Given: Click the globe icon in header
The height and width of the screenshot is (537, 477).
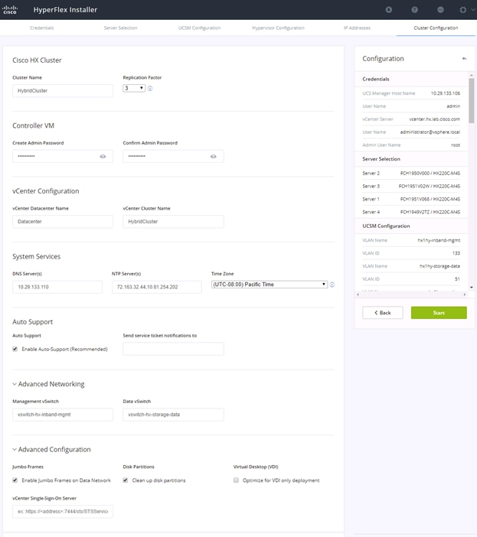Looking at the screenshot, I should pos(441,10).
